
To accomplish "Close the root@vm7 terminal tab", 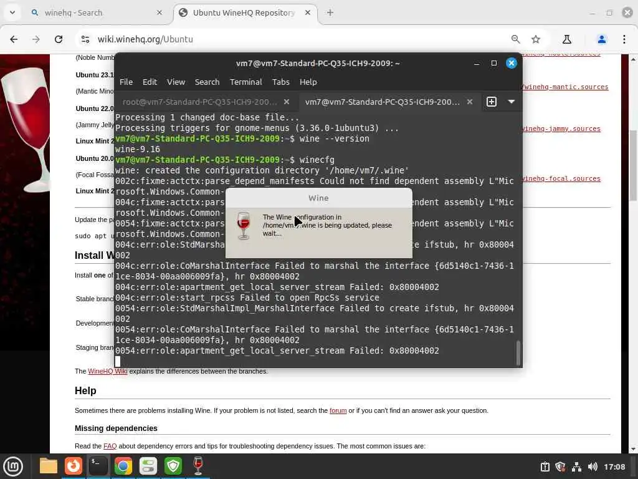I will point(287,102).
